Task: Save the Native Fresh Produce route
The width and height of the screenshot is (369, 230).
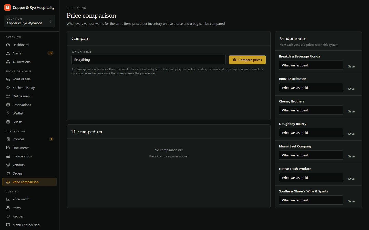Action: click(351, 179)
